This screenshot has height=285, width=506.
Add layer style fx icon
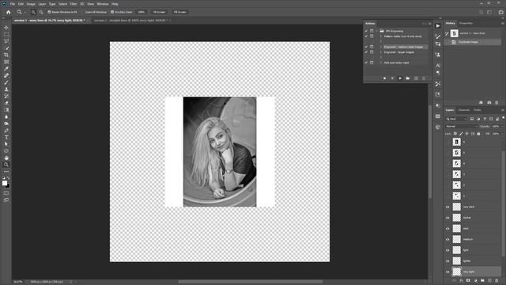461,280
